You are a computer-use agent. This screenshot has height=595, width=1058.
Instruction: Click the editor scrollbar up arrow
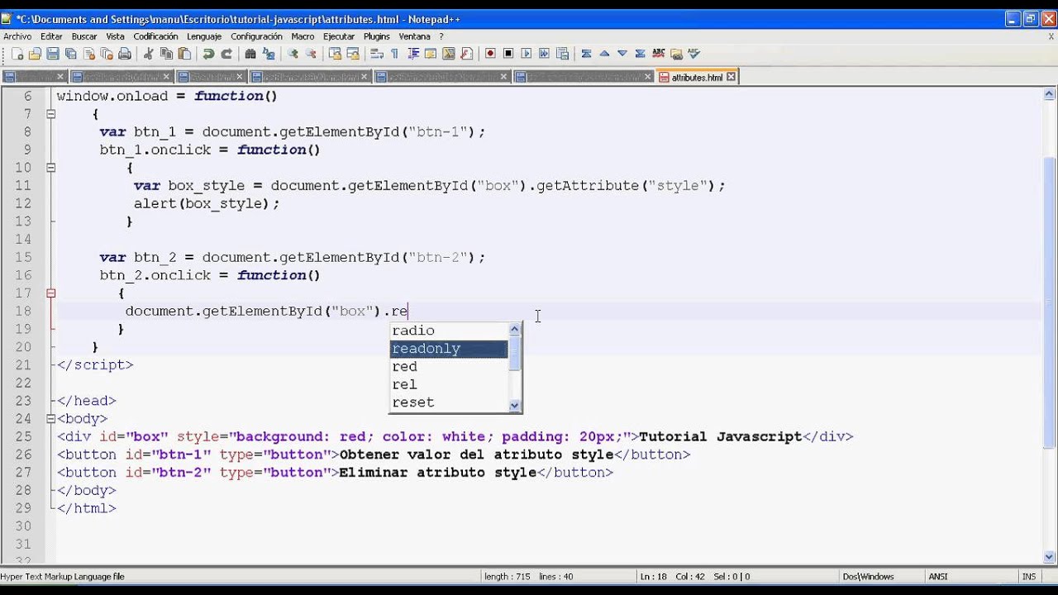coord(1051,93)
